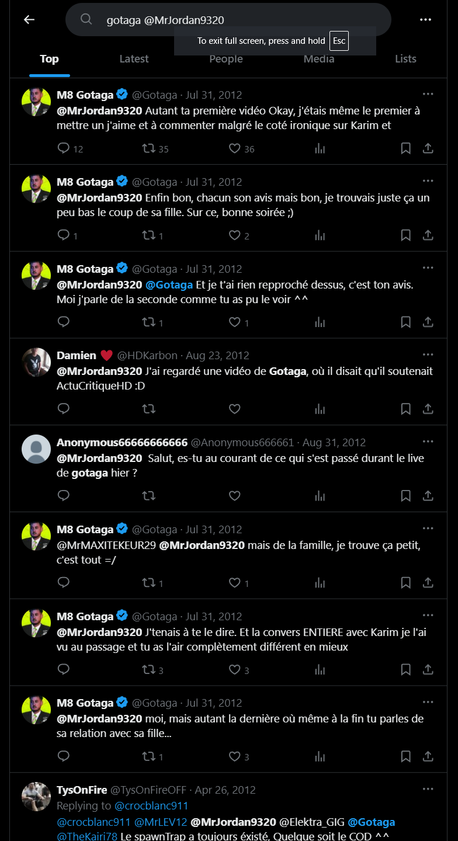Image resolution: width=458 pixels, height=841 pixels.
Task: Reply to the tweet mentioning @MrMAXITEKEUR29
Action: point(64,582)
